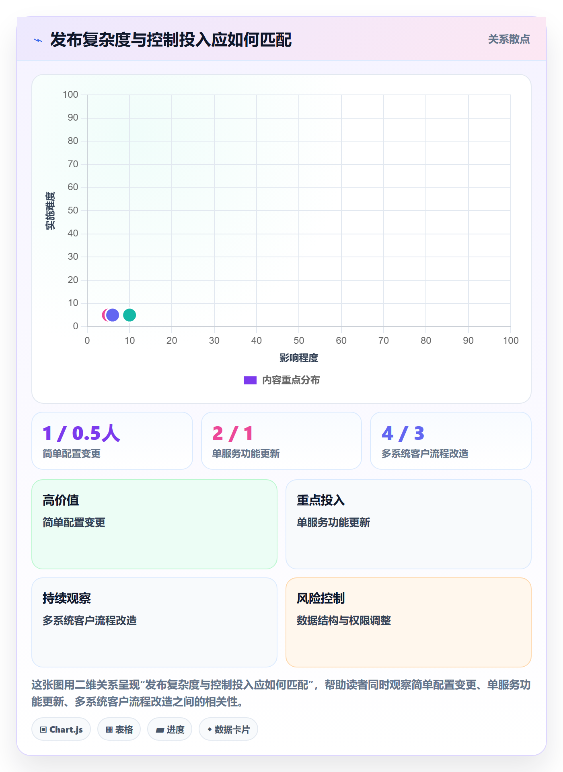This screenshot has width=563, height=772.
Task: Click the y-axis title 实施难度
Action: 50,211
